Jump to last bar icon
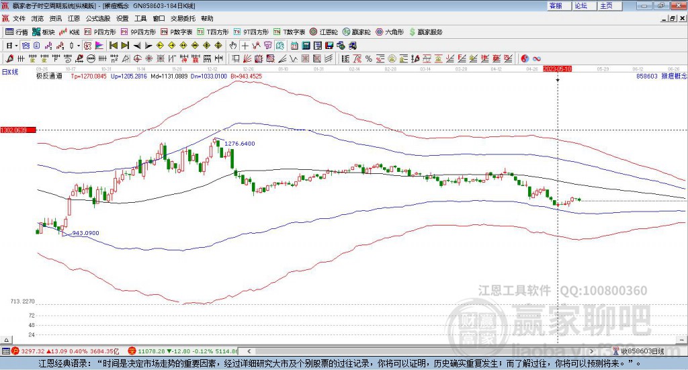688x370 pixels. [125, 46]
